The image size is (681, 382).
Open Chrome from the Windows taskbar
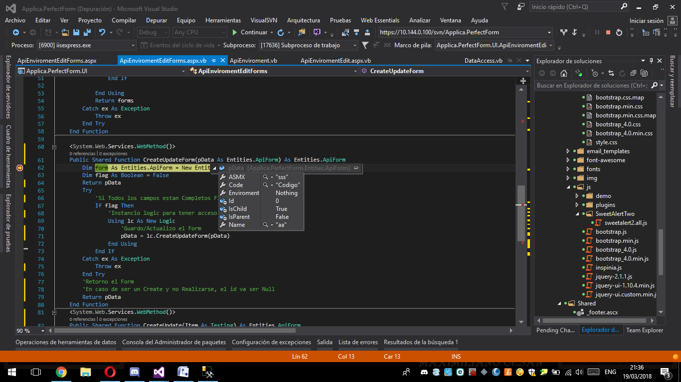point(61,372)
